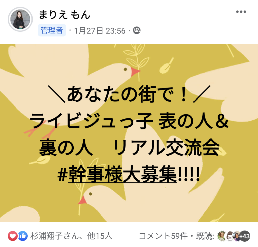Click the heart reaction icon

[x=13, y=236]
